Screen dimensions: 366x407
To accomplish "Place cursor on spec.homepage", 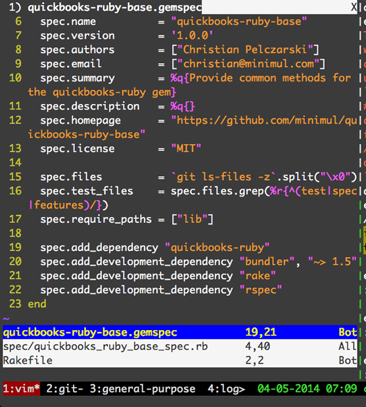I will pos(80,120).
